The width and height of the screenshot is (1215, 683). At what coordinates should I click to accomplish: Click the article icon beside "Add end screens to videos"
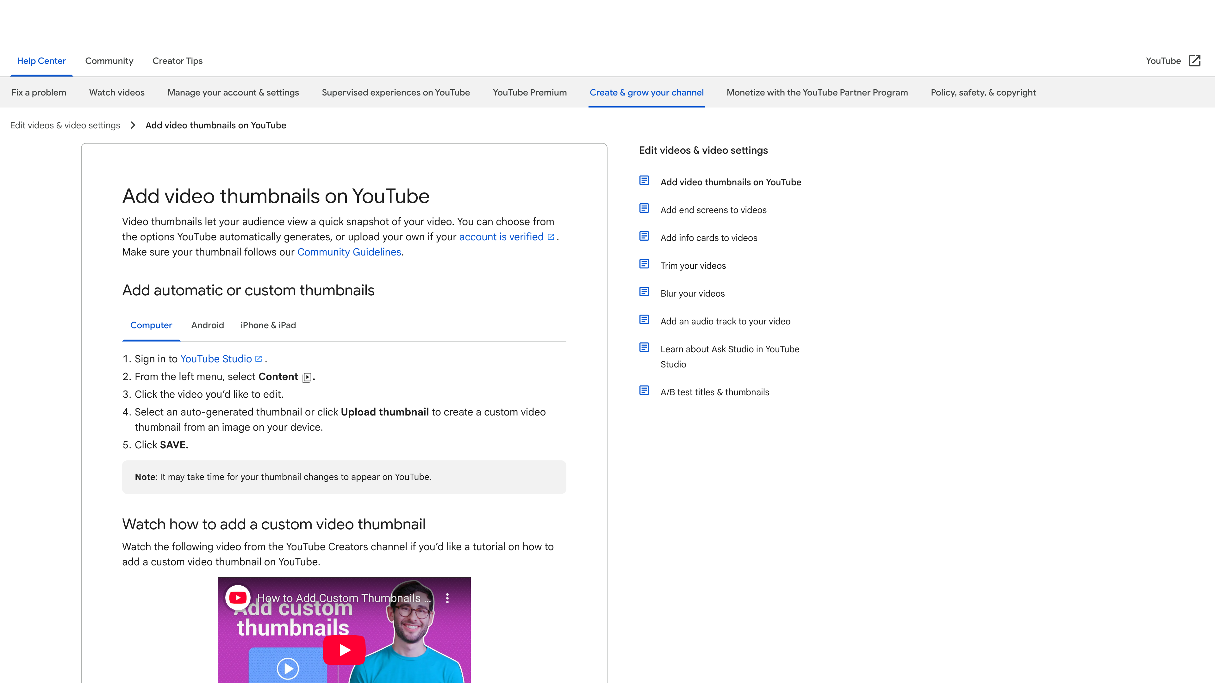[644, 208]
